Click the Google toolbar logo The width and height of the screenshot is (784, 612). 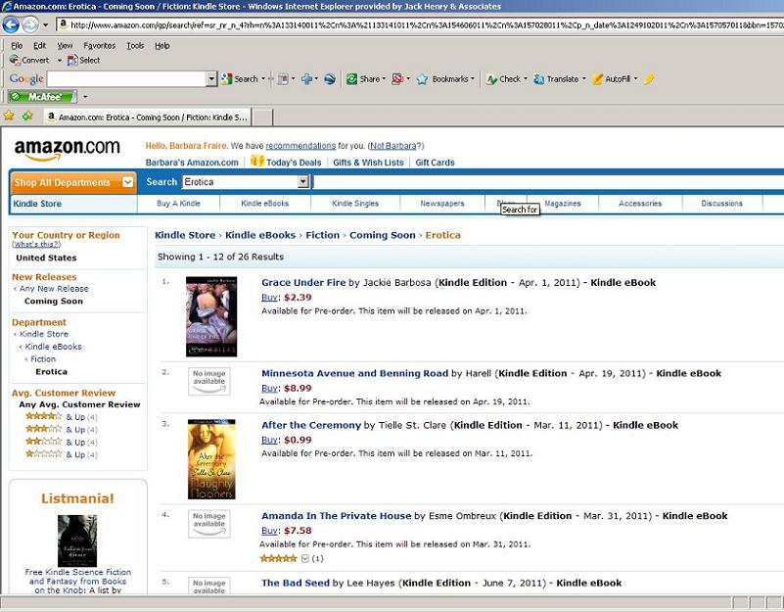click(26, 79)
